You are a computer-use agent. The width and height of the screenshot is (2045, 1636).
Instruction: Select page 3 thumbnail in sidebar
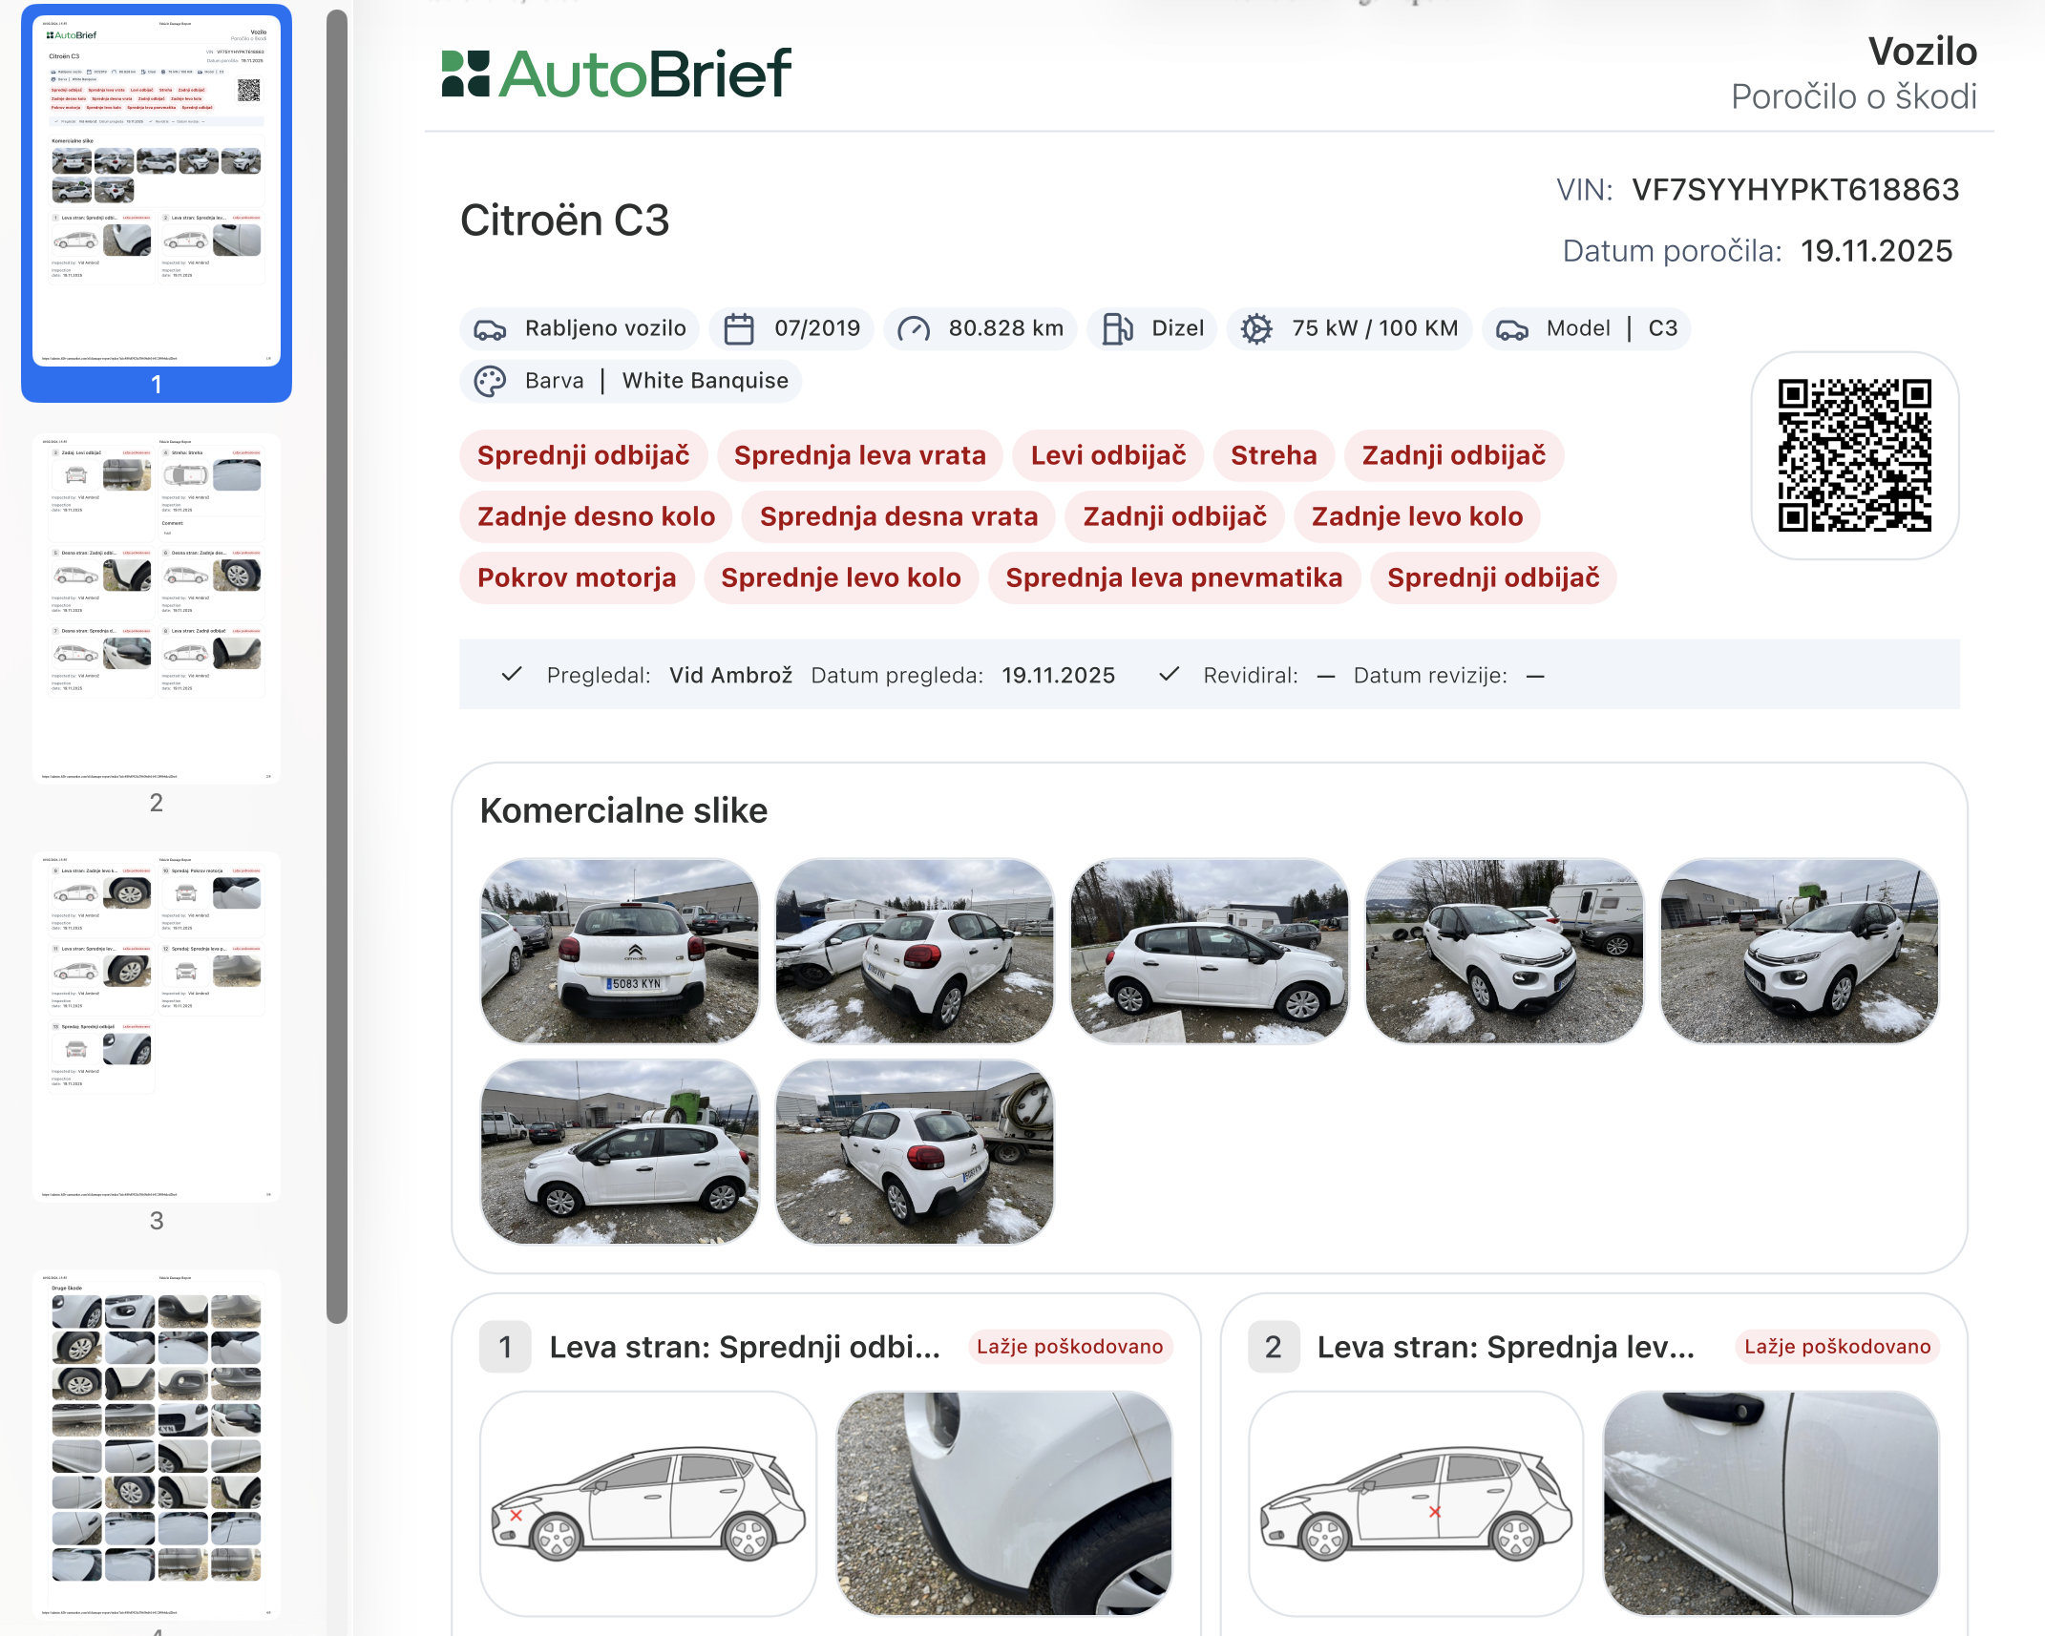tap(157, 1027)
